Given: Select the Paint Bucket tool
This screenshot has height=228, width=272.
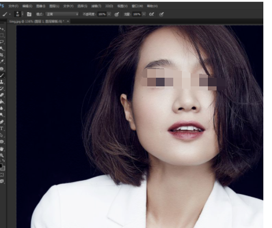Looking at the screenshot, I should click(x=2, y=102).
